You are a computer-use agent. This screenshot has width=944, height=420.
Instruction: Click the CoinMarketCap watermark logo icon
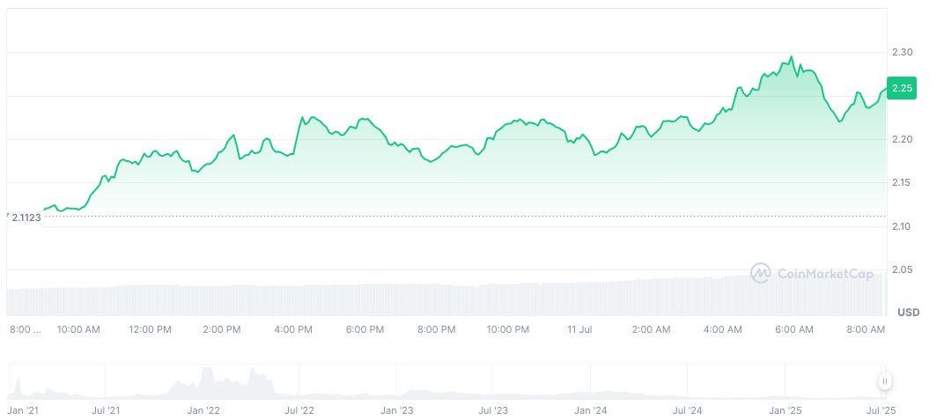(760, 274)
